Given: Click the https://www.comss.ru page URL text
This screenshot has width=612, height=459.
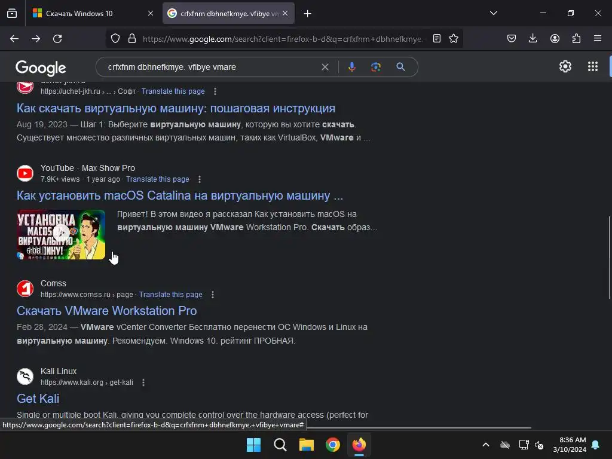Looking at the screenshot, I should tap(87, 295).
